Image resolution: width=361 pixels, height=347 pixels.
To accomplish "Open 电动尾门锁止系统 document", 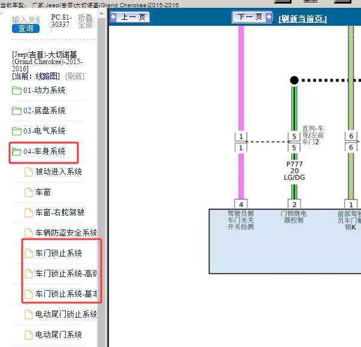I will [x=66, y=314].
